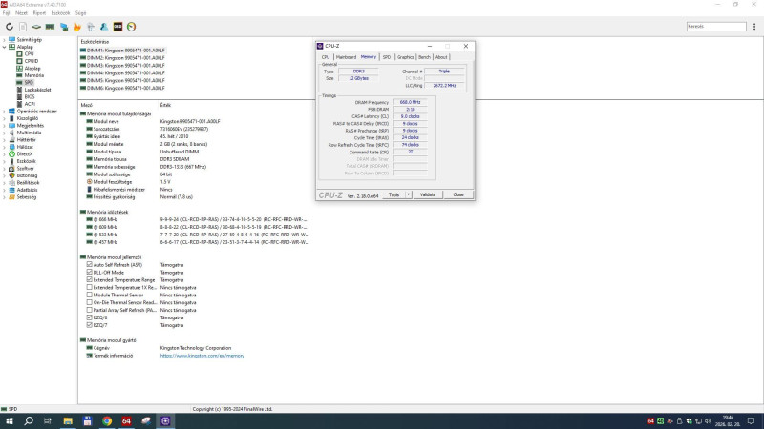The width and height of the screenshot is (764, 429).
Task: Select ACPI in the tree
Action: [30, 104]
